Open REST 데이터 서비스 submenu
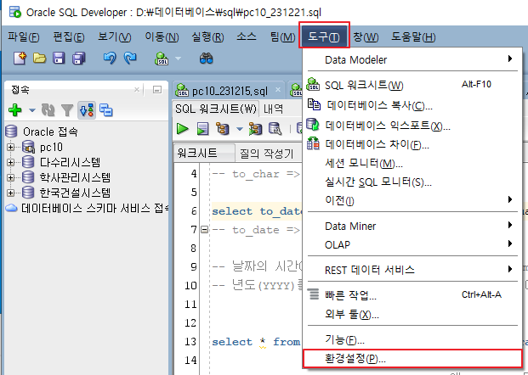The image size is (528, 375). pyautogui.click(x=412, y=270)
